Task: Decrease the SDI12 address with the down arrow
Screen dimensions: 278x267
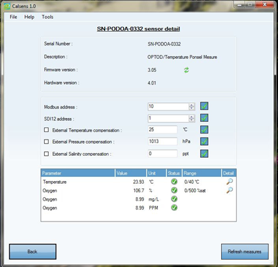Action: coord(192,120)
